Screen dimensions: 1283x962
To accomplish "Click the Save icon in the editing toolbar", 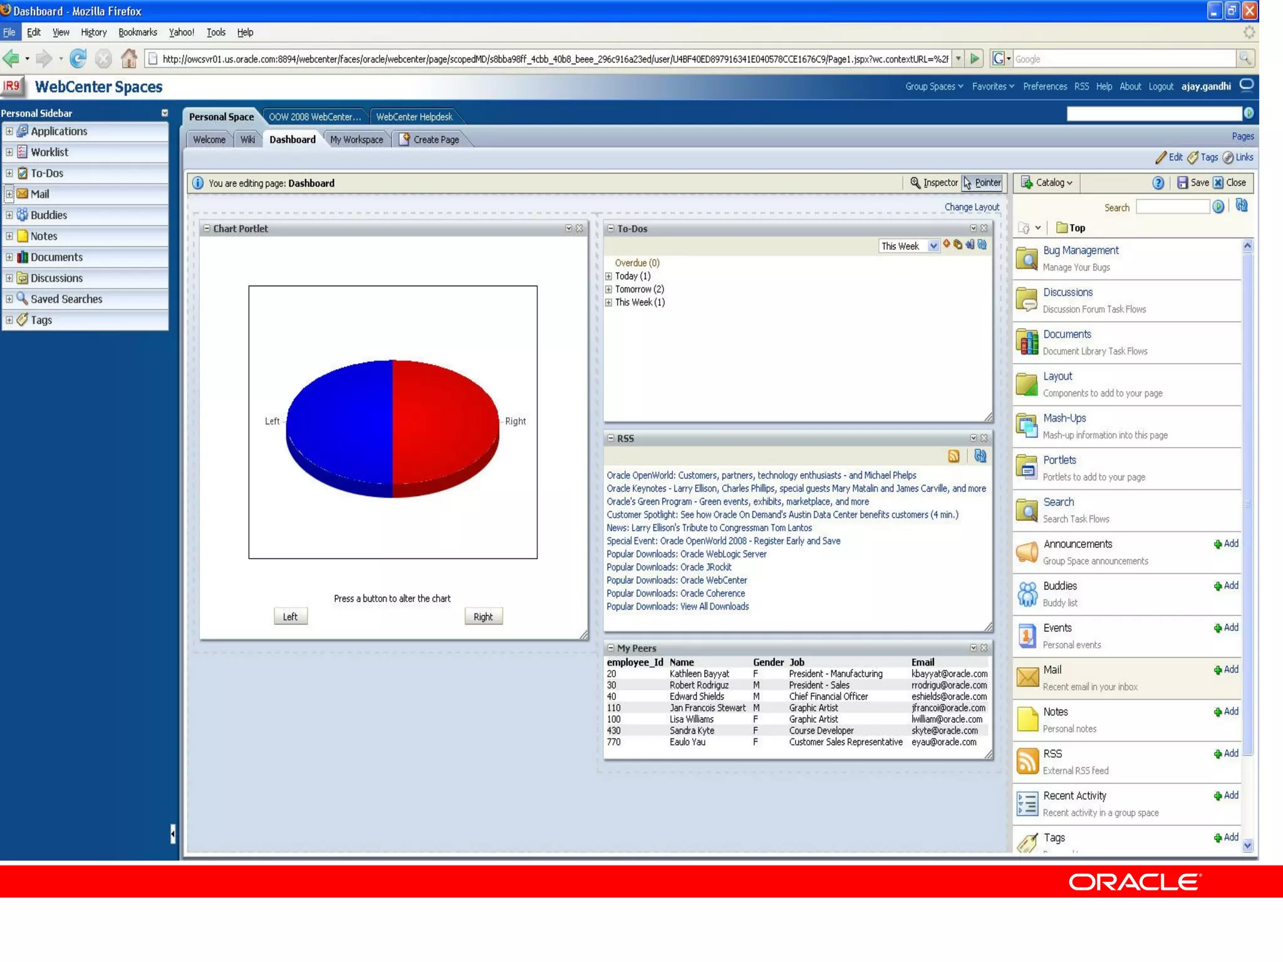I will click(1183, 183).
